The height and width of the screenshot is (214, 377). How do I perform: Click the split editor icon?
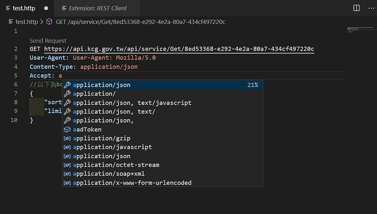pyautogui.click(x=357, y=8)
